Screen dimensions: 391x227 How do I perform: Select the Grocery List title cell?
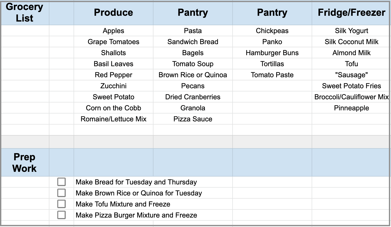(24, 13)
